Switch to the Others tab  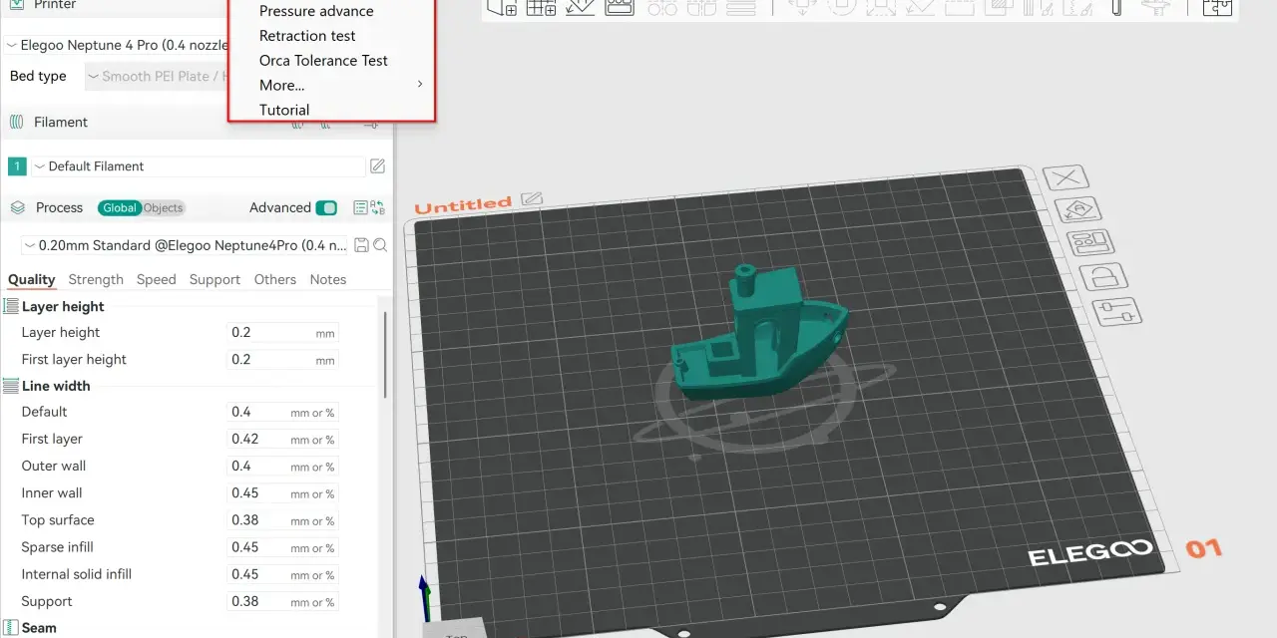coord(275,280)
